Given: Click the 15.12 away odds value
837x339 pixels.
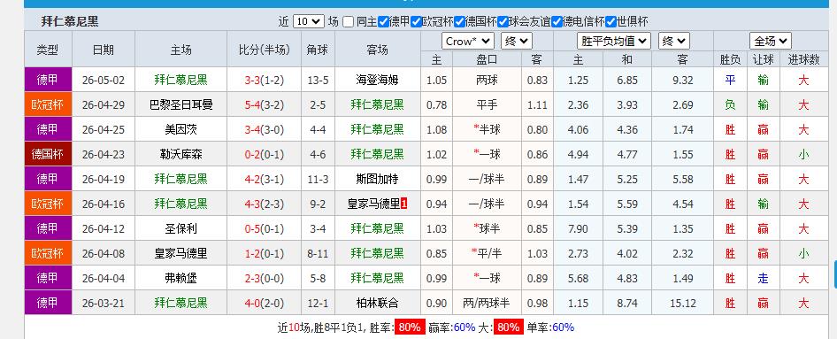Looking at the screenshot, I should pos(683,303).
